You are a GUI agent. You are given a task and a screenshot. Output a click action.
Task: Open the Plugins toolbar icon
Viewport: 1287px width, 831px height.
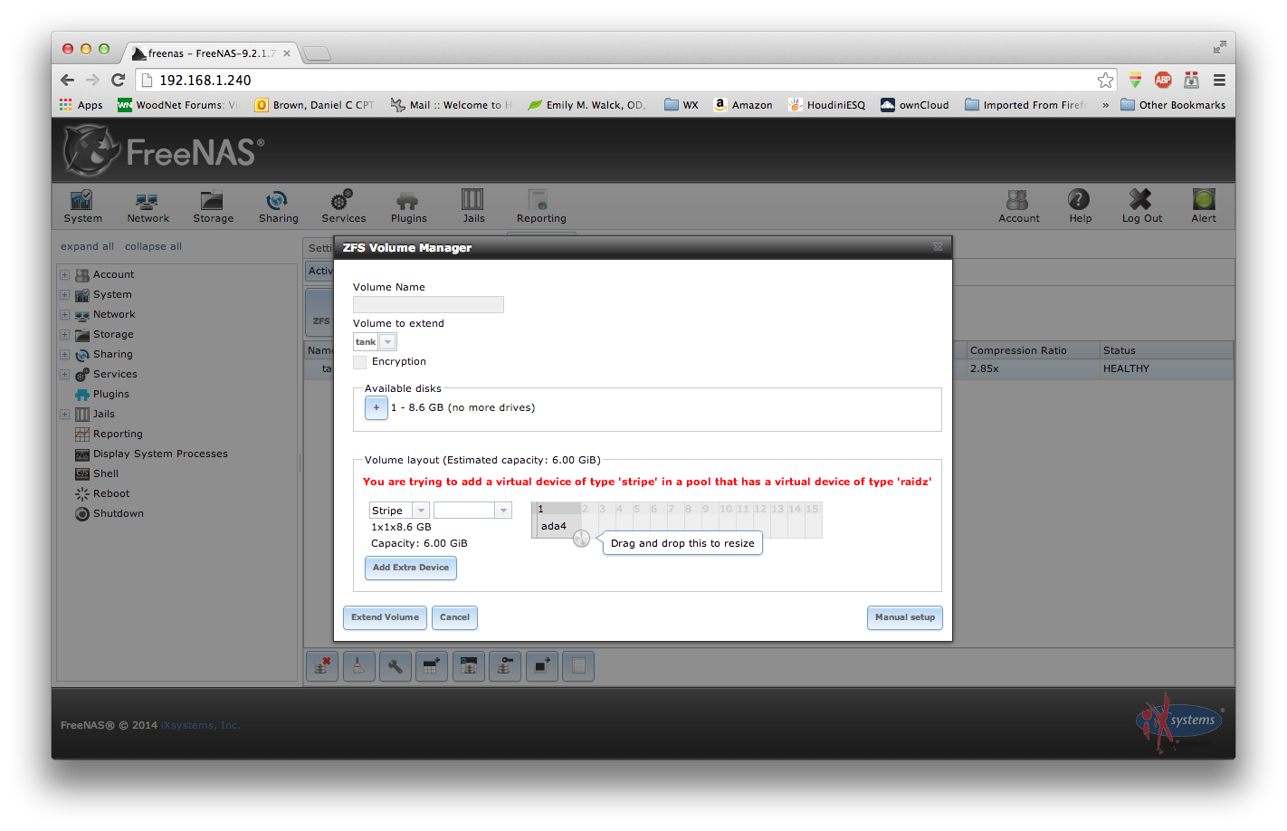point(408,206)
